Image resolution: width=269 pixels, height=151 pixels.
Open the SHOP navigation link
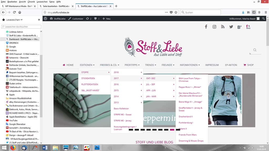(x=249, y=65)
